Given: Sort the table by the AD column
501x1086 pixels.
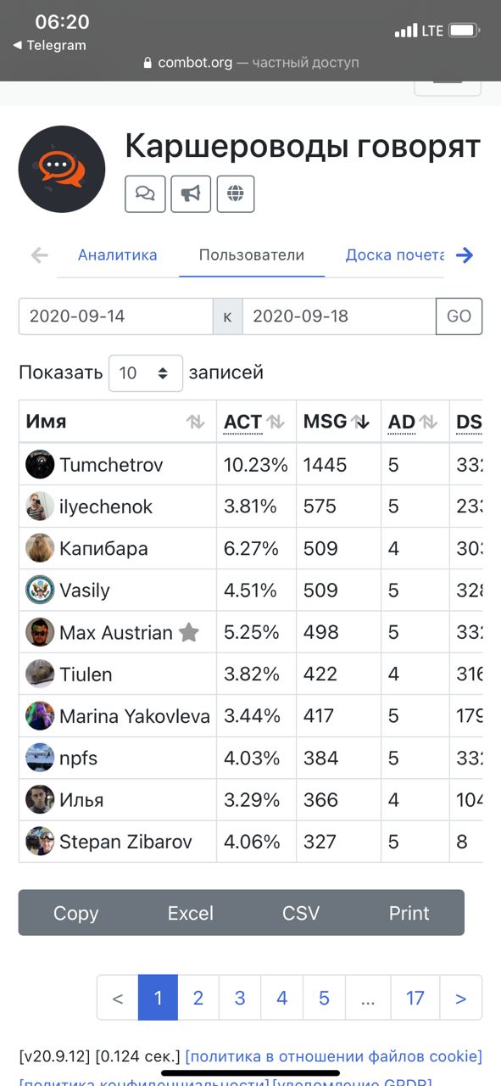Looking at the screenshot, I should coord(415,421).
